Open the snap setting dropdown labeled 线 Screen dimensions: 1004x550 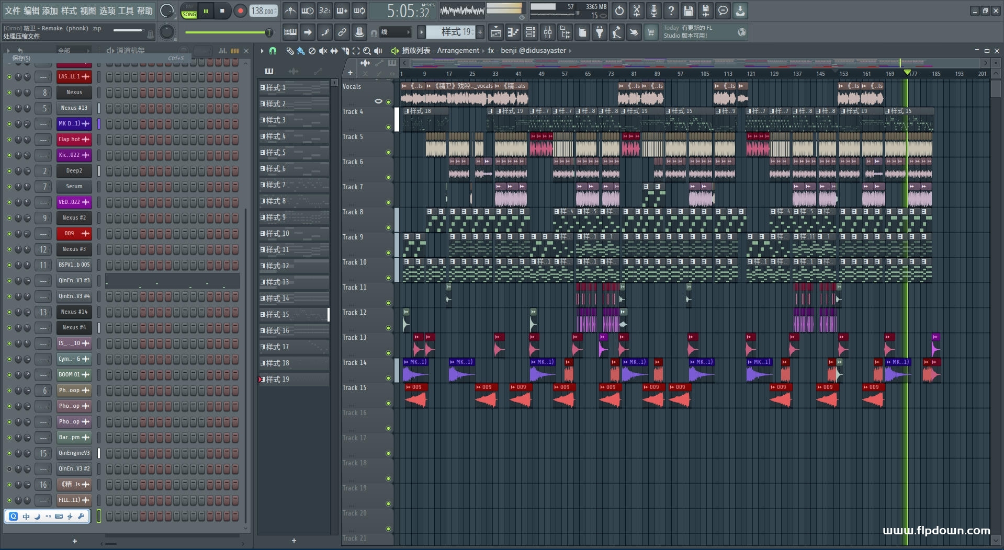pyautogui.click(x=395, y=32)
